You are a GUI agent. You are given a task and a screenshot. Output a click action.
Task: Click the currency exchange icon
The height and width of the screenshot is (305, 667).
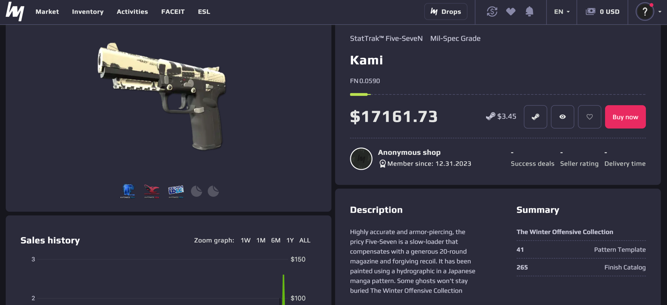[x=492, y=12]
